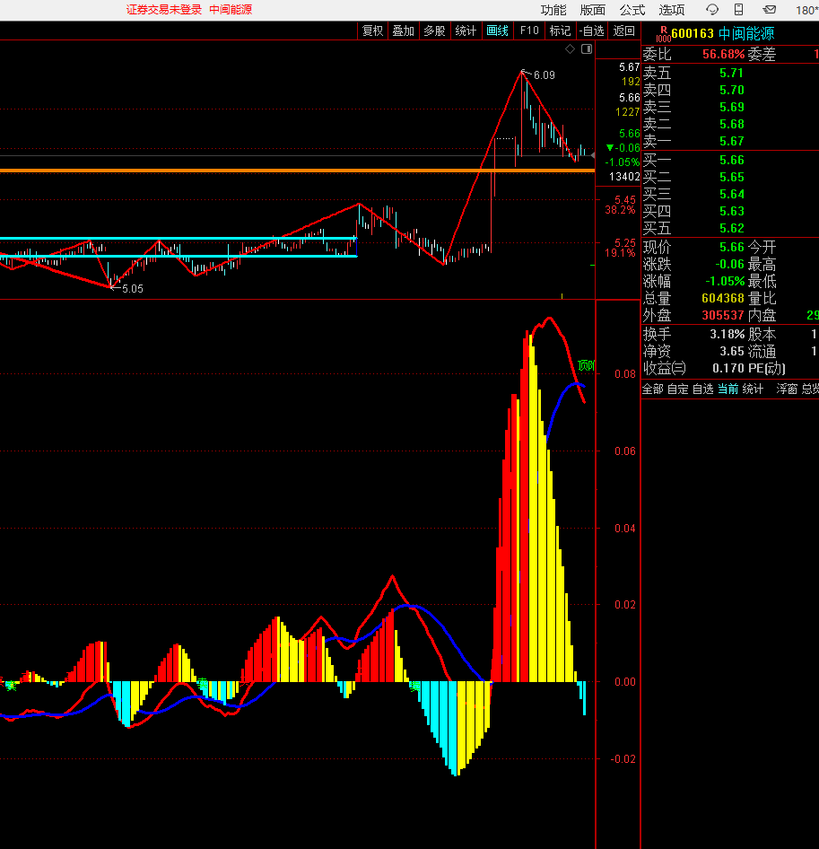Click 换手 value 3.18%
819x849 pixels.
(x=727, y=334)
